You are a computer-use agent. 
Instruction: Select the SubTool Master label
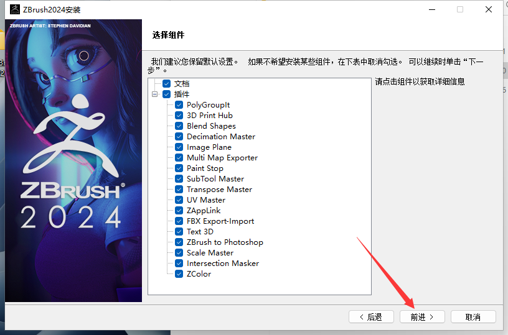point(215,179)
